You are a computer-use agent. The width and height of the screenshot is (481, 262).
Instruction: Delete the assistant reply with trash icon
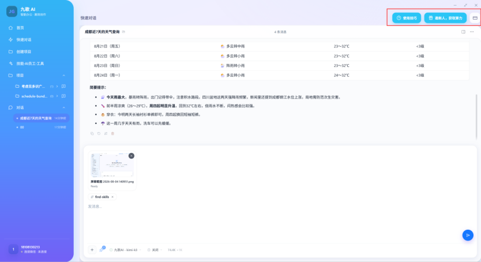(x=112, y=133)
